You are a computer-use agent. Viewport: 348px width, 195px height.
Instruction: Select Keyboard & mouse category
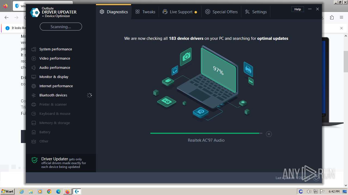coord(55,114)
